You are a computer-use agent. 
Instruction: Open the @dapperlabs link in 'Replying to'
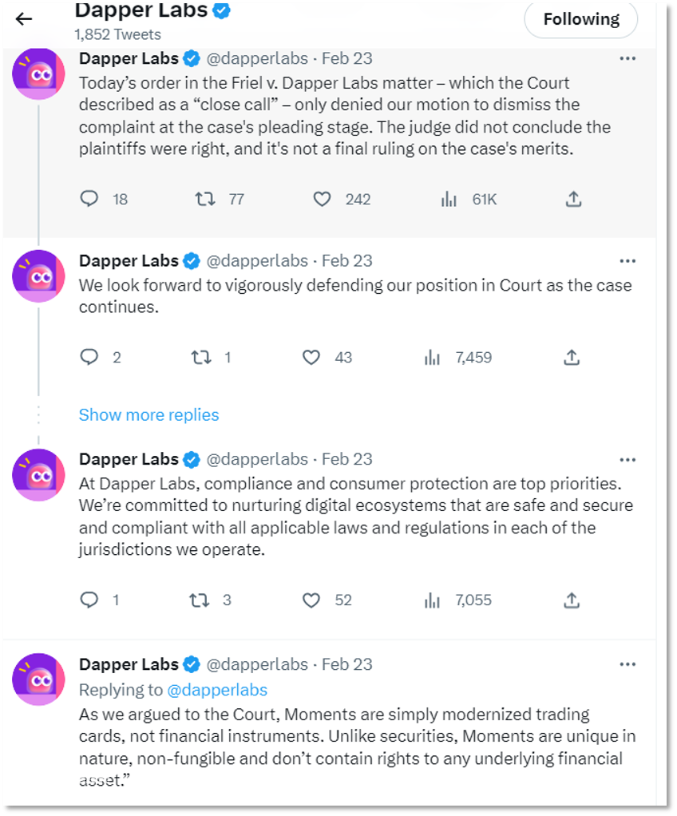point(217,690)
